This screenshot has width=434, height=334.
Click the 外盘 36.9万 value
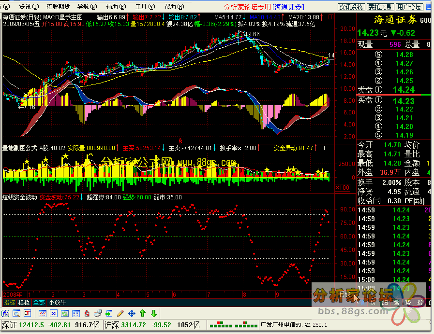point(389,172)
